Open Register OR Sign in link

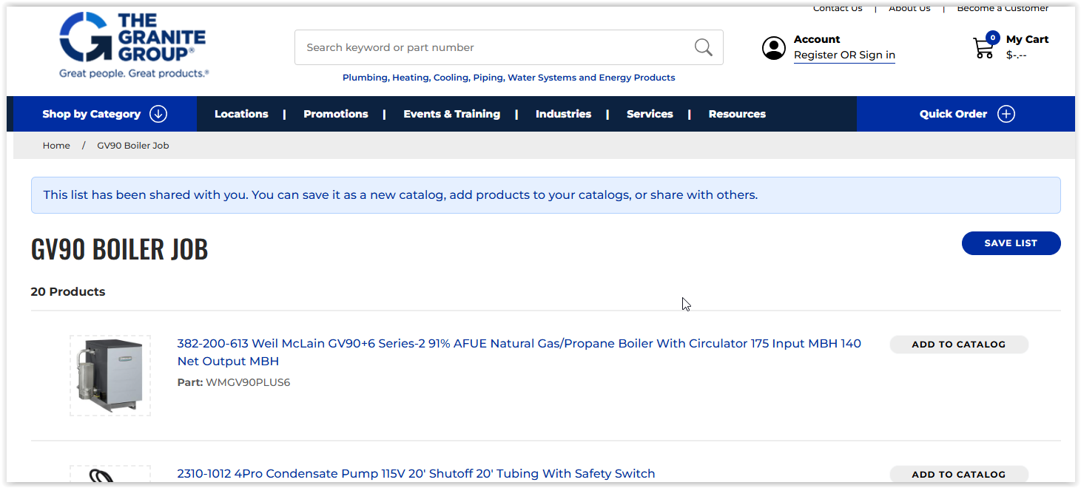(x=844, y=55)
